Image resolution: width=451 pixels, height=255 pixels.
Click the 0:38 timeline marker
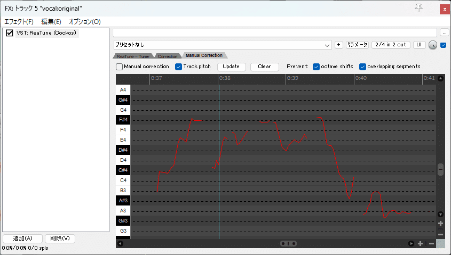(224, 78)
